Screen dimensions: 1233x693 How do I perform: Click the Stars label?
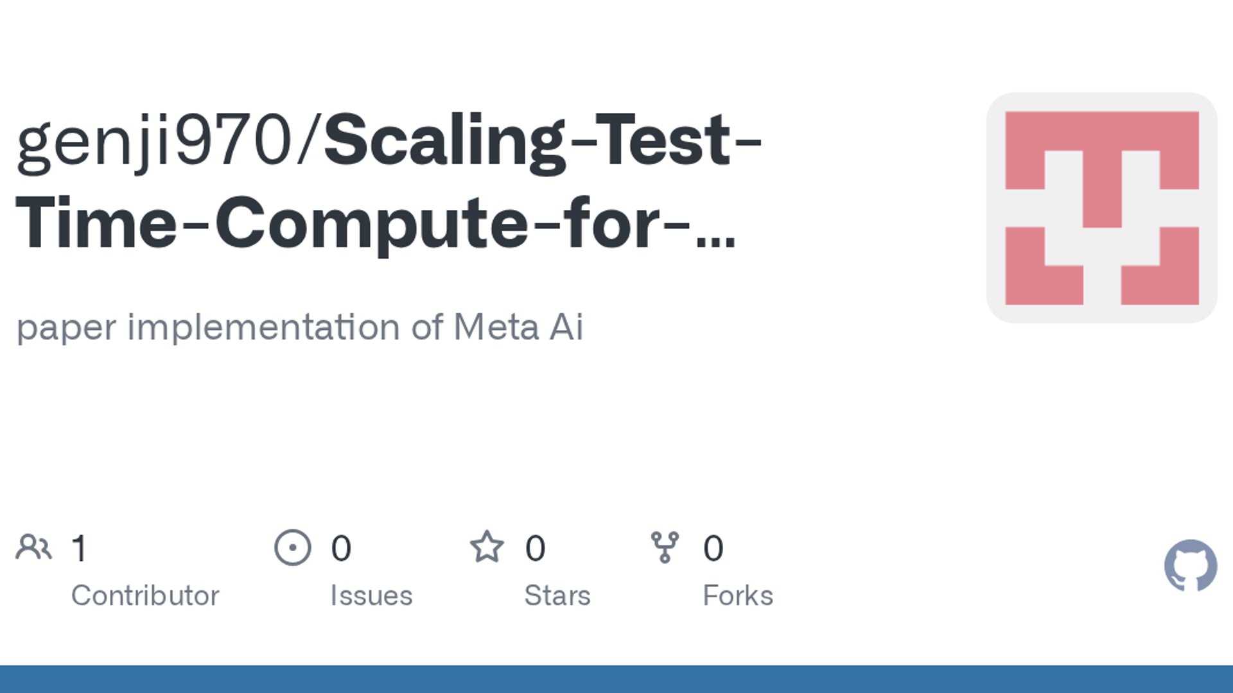(557, 595)
